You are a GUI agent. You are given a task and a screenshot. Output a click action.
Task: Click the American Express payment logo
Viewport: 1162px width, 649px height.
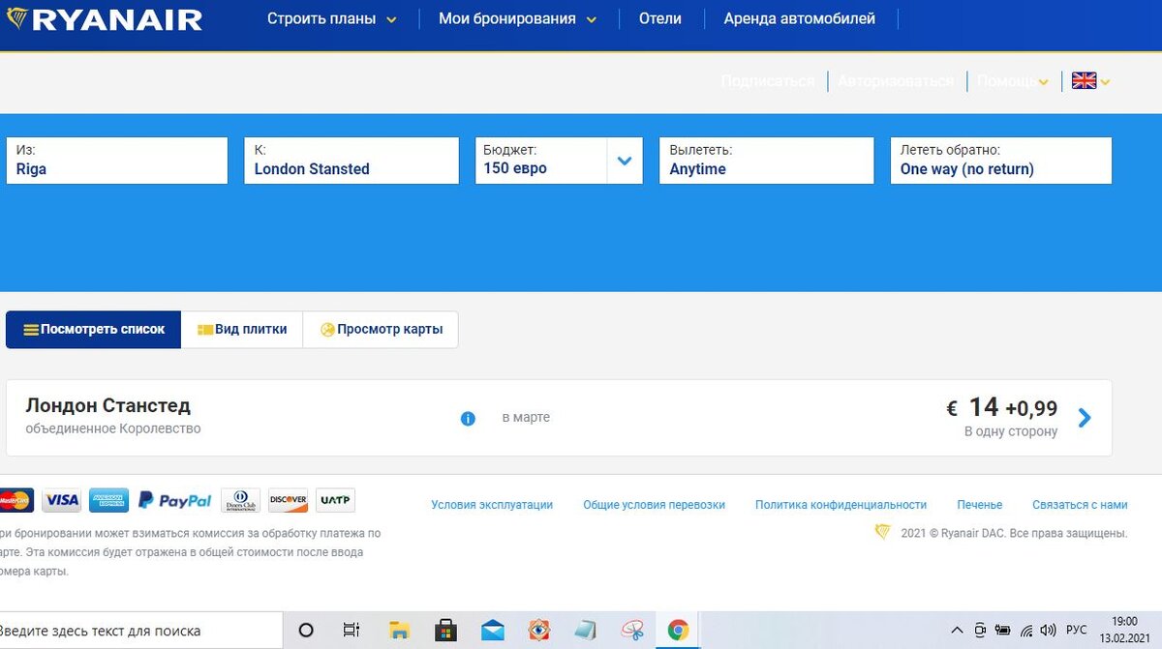[109, 500]
